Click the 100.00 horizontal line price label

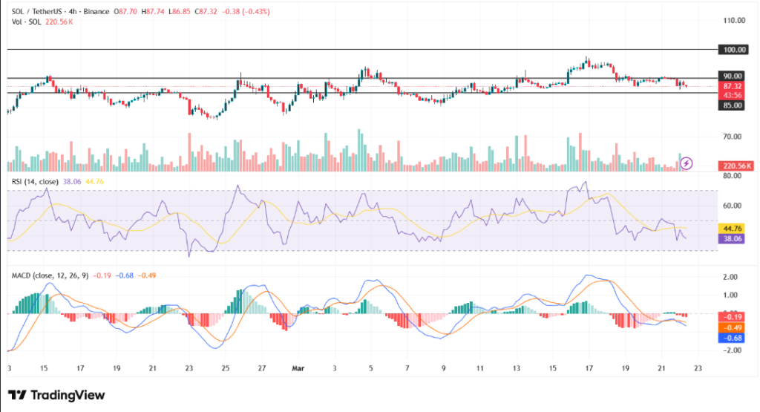point(732,50)
